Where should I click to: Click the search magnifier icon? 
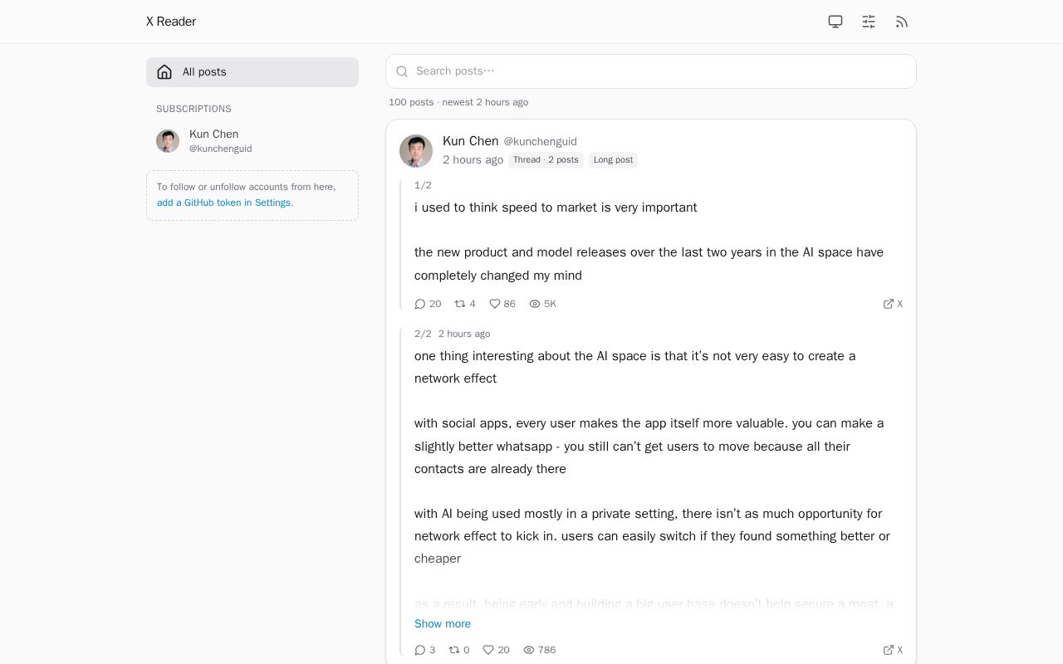click(x=402, y=71)
